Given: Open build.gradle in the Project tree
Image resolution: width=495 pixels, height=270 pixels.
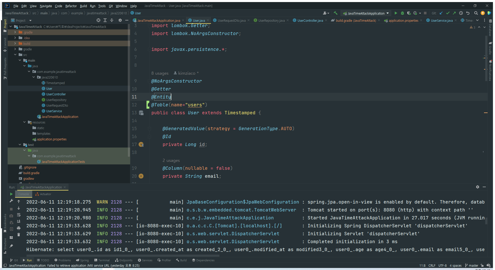Looking at the screenshot, I should [x=31, y=173].
